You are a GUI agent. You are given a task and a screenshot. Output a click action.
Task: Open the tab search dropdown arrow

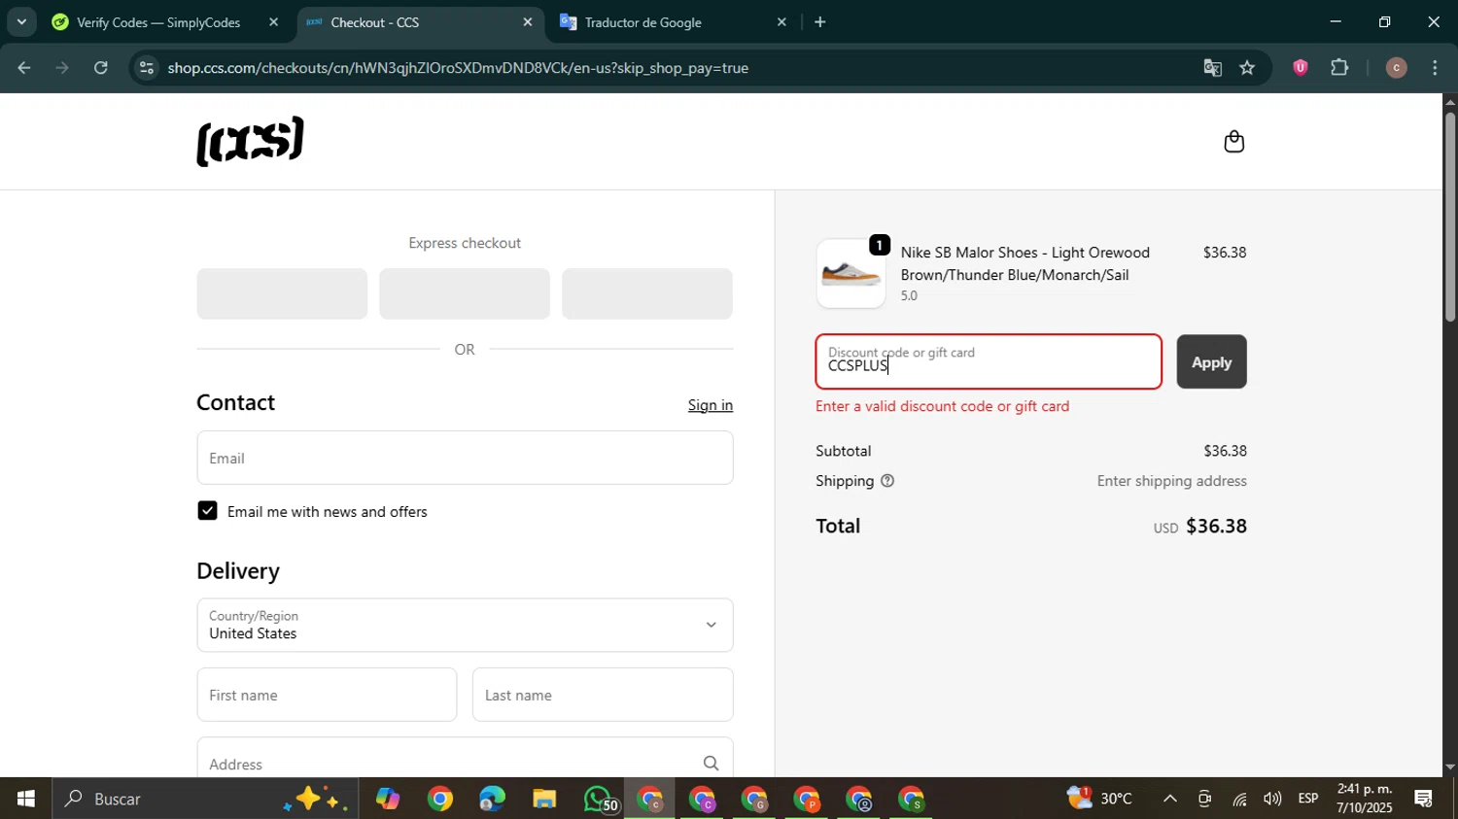click(21, 22)
